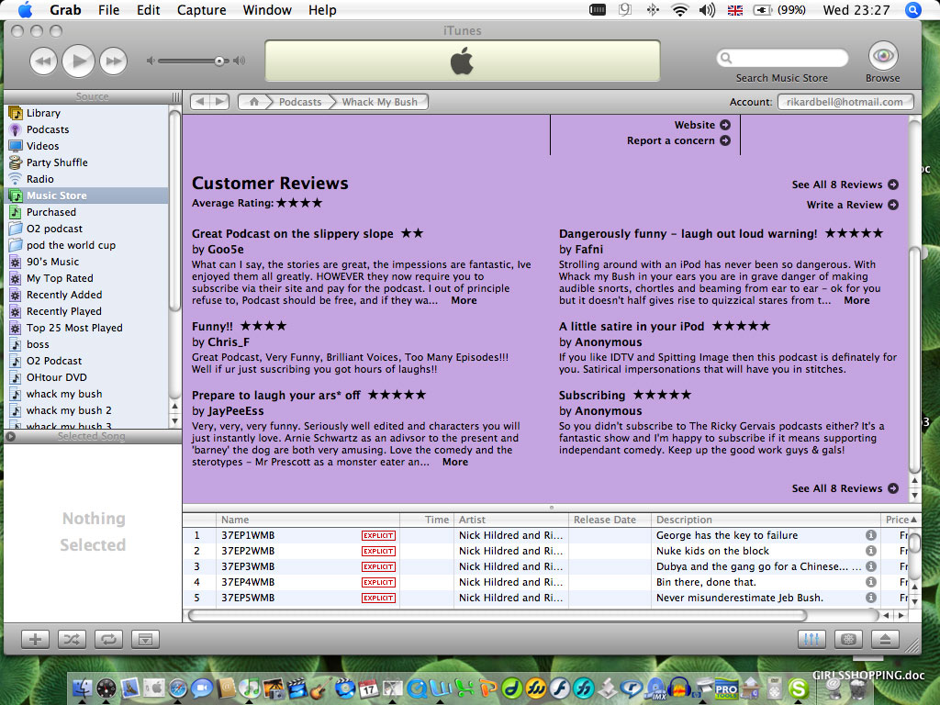Click the Browse eye icon
Screen dimensions: 940x705
882,56
